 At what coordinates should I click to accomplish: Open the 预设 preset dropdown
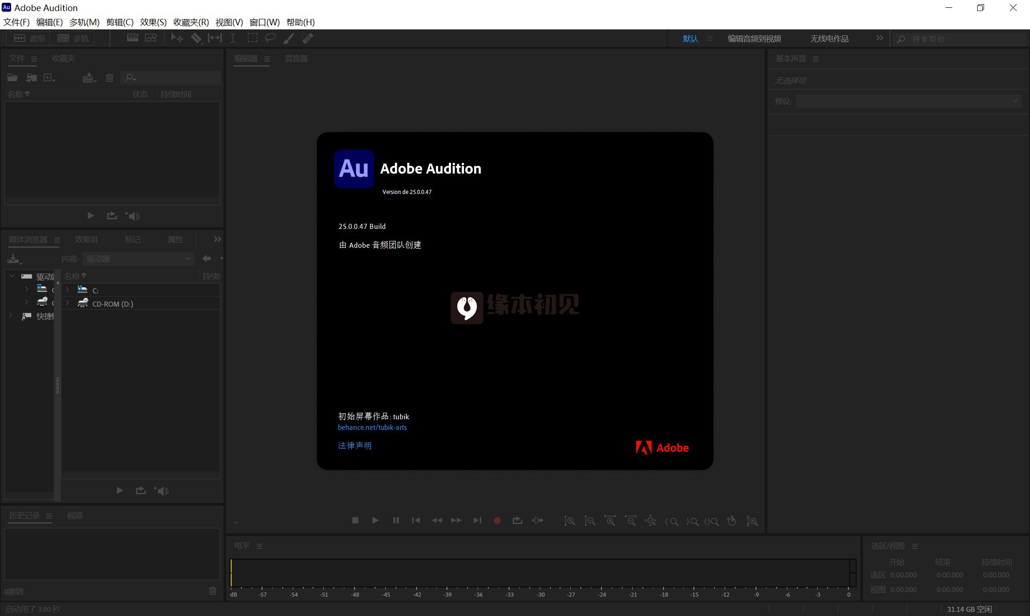(x=908, y=101)
